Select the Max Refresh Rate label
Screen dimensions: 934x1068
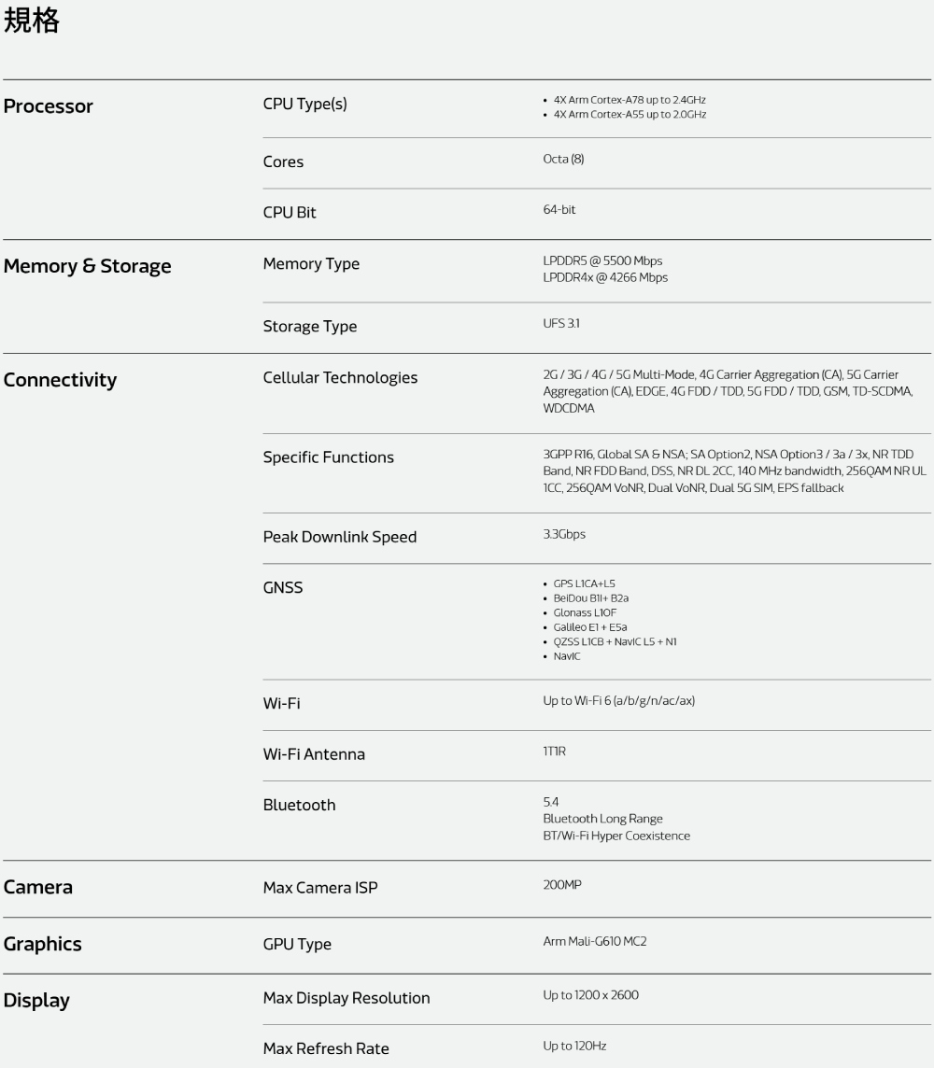tap(326, 1048)
